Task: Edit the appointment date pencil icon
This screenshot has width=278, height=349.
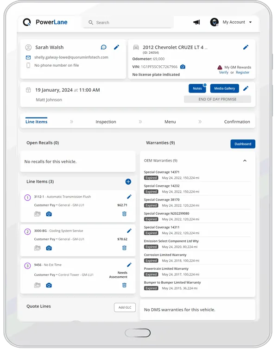Action: (246, 88)
